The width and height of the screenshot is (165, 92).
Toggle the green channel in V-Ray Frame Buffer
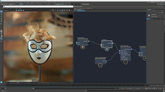click(x=19, y=10)
